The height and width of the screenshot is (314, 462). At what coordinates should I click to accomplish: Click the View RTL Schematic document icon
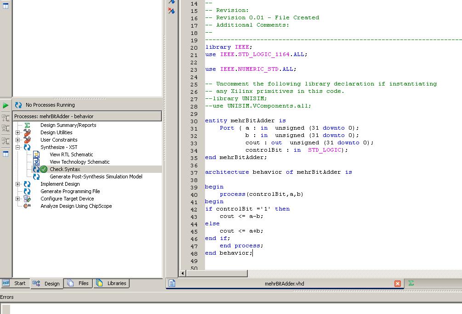click(36, 154)
